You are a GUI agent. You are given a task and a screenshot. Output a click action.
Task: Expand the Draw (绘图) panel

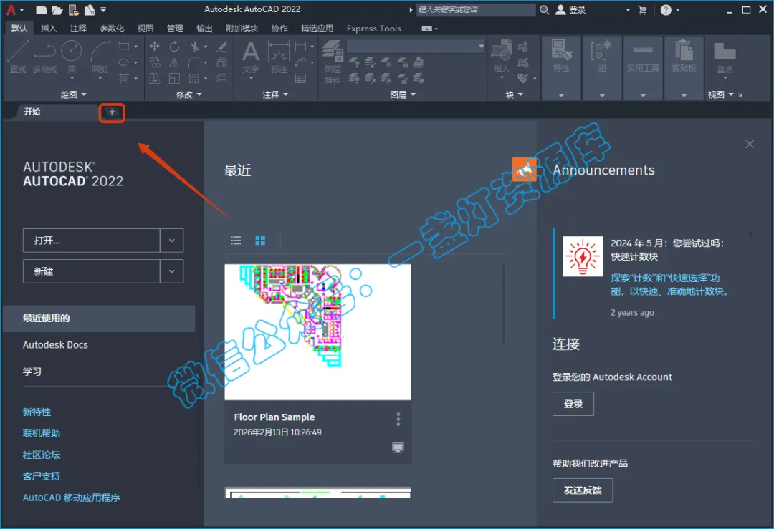click(x=73, y=94)
